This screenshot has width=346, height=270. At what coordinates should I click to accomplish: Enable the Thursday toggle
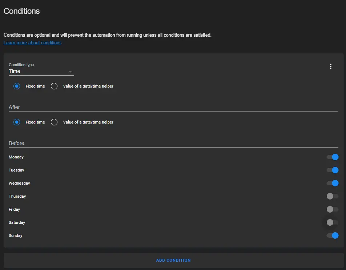(x=333, y=196)
